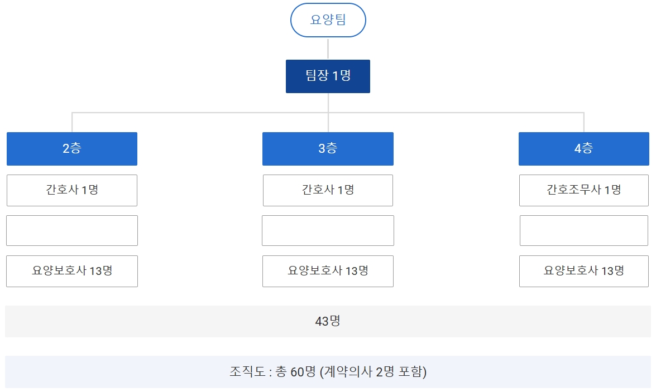This screenshot has height=392, width=656.
Task: Select 간호사 1명 under 2층
Action: pos(72,190)
